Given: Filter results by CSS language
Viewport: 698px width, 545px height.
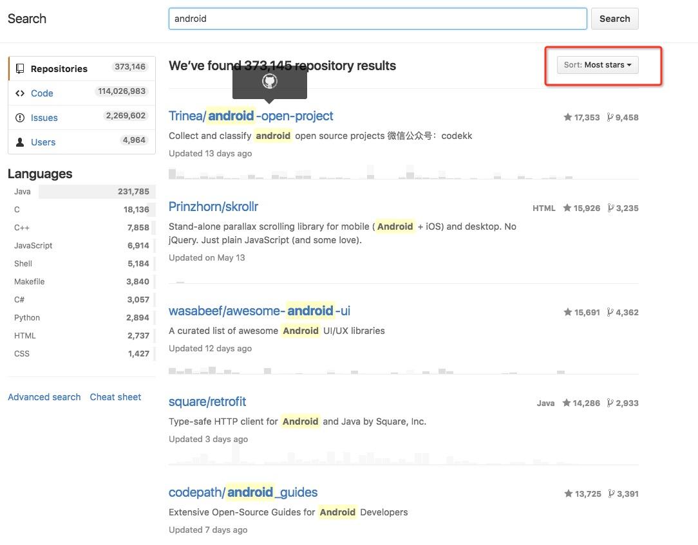Looking at the screenshot, I should click(x=82, y=354).
